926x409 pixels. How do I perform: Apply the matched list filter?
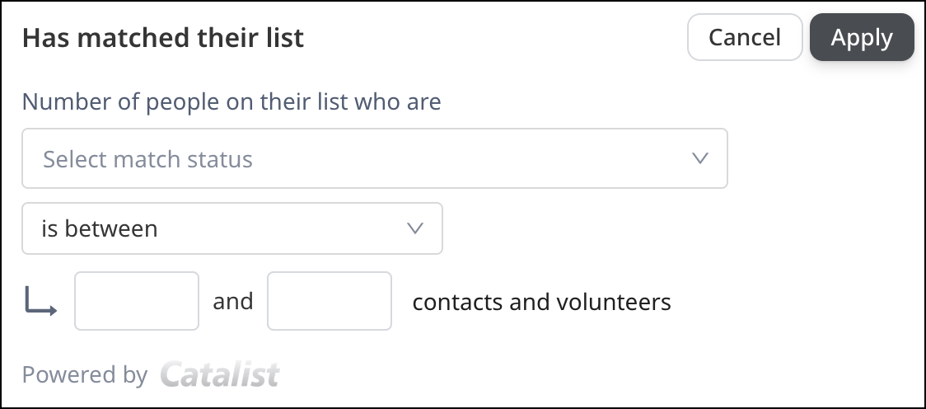pyautogui.click(x=862, y=37)
